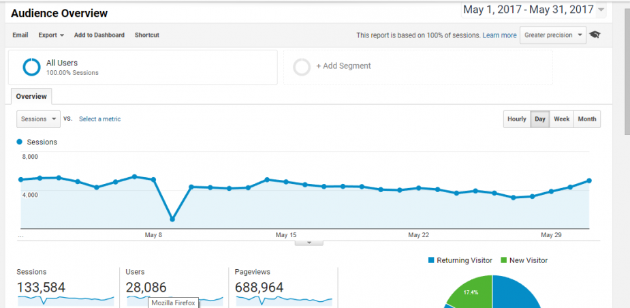This screenshot has width=630, height=308.
Task: Click the May 15 axis label
Action: tap(286, 235)
